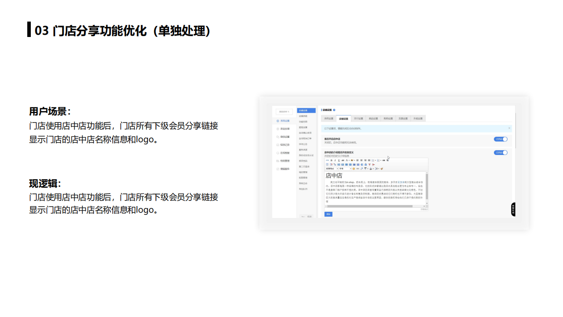
Task: Click the sidebar menu search box
Action: pos(284,111)
